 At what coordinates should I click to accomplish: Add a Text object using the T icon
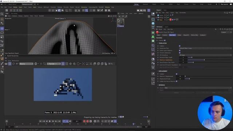[x=153, y=28]
